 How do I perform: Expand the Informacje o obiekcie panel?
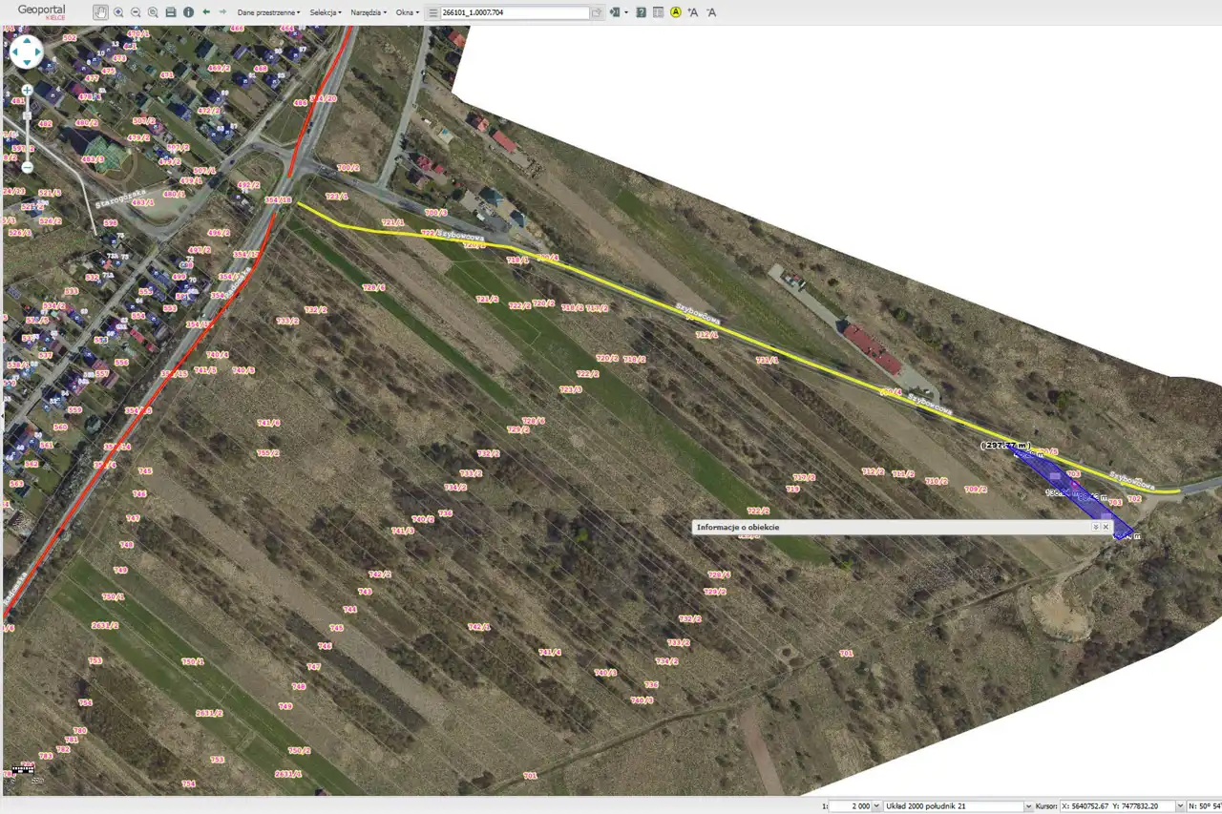[x=1095, y=527]
